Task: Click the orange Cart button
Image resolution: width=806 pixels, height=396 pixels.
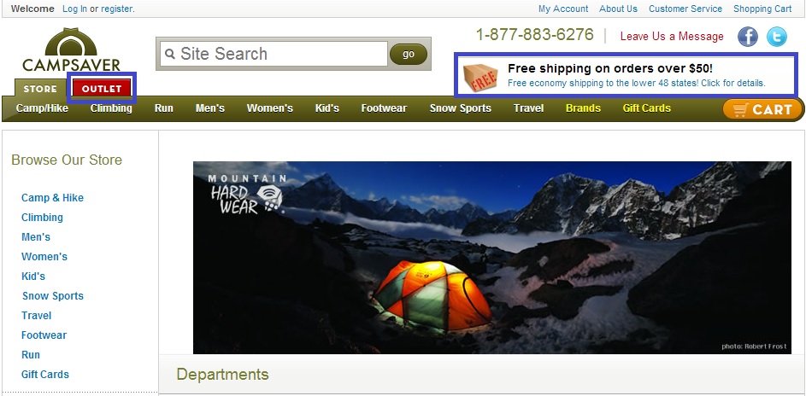Action: click(x=763, y=109)
